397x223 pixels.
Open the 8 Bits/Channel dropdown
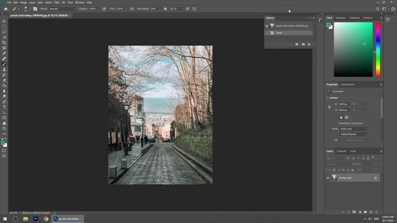click(354, 134)
